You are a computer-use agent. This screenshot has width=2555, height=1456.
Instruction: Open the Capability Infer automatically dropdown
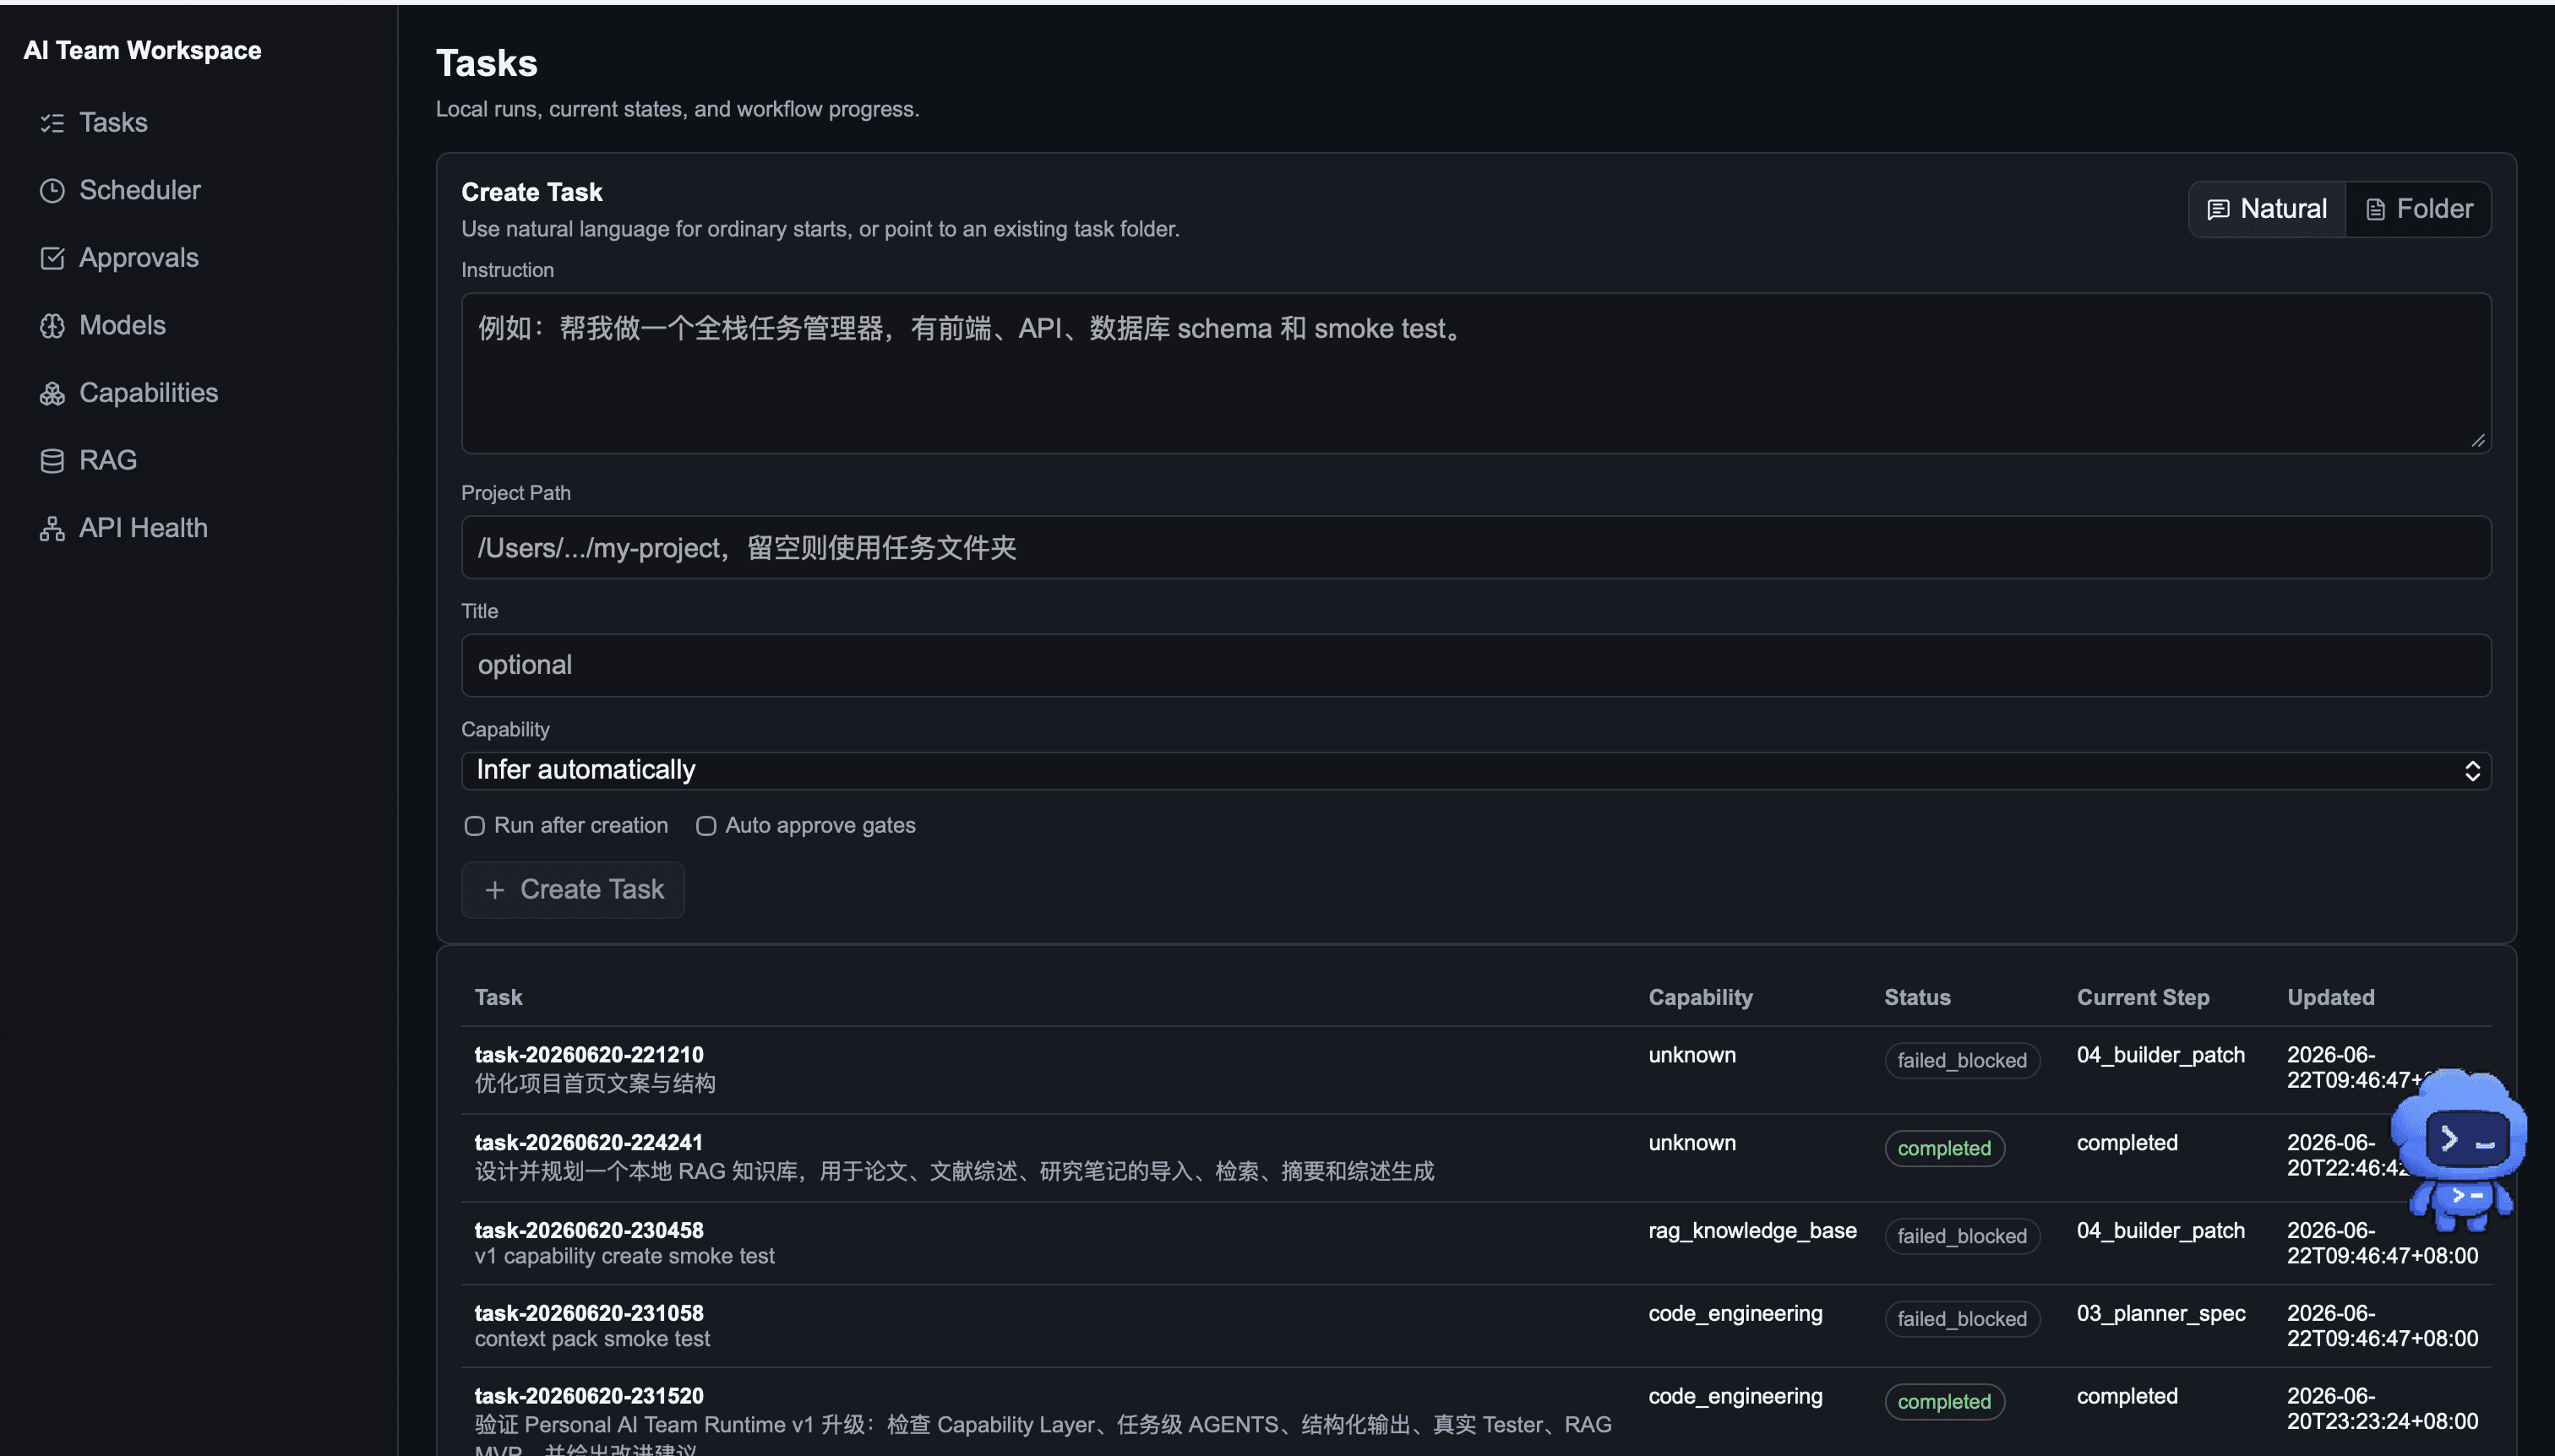(x=1475, y=771)
